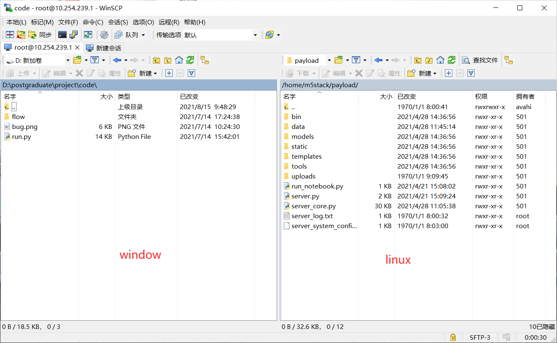Click the local select files plus icon

click(x=169, y=73)
